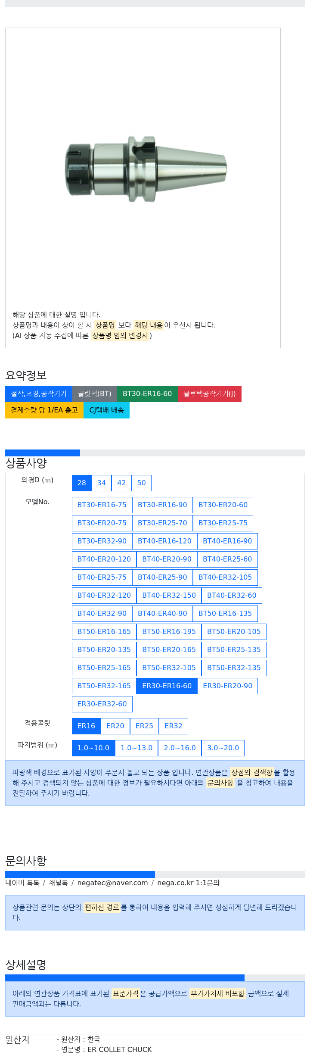This screenshot has width=310, height=1055.
Task: Pick model ER30-ER32-60
Action: (102, 704)
